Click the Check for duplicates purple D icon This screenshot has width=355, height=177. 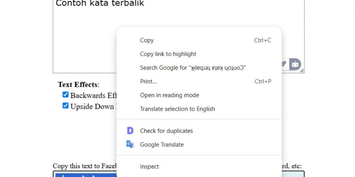click(130, 131)
